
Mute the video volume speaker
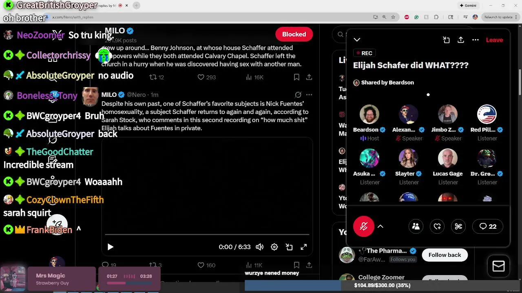tap(259, 247)
